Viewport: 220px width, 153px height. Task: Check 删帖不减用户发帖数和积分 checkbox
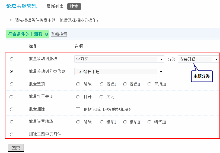(x=78, y=109)
